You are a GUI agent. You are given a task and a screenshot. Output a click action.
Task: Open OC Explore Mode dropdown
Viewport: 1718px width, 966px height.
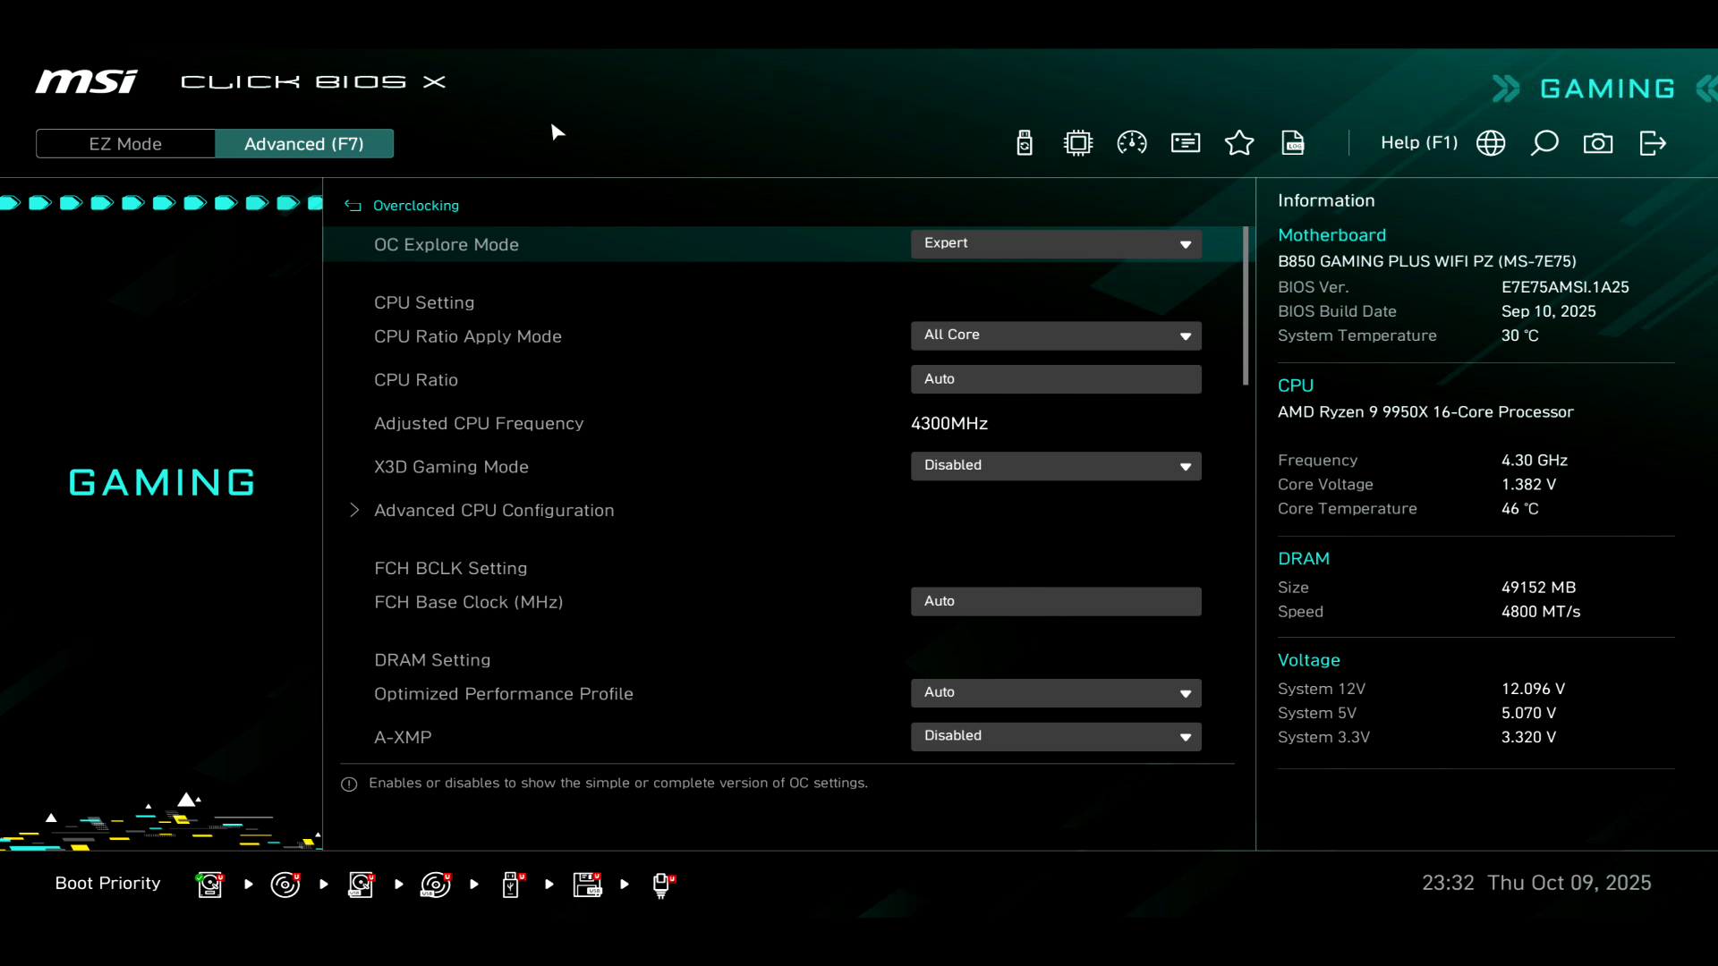point(1056,244)
